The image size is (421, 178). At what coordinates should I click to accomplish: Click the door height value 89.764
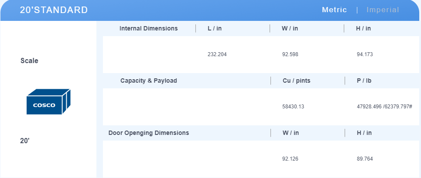pyautogui.click(x=365, y=159)
